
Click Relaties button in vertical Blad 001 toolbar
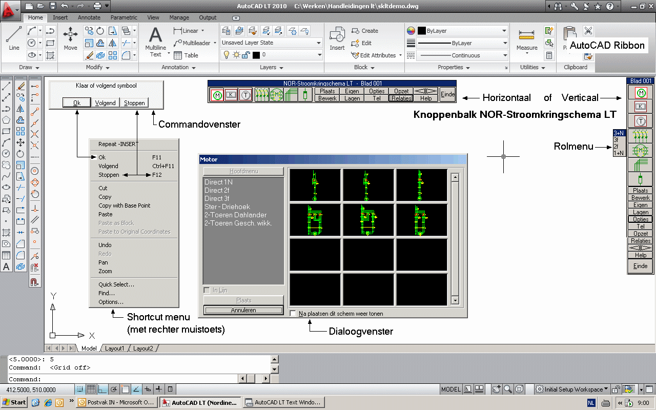[x=641, y=241]
